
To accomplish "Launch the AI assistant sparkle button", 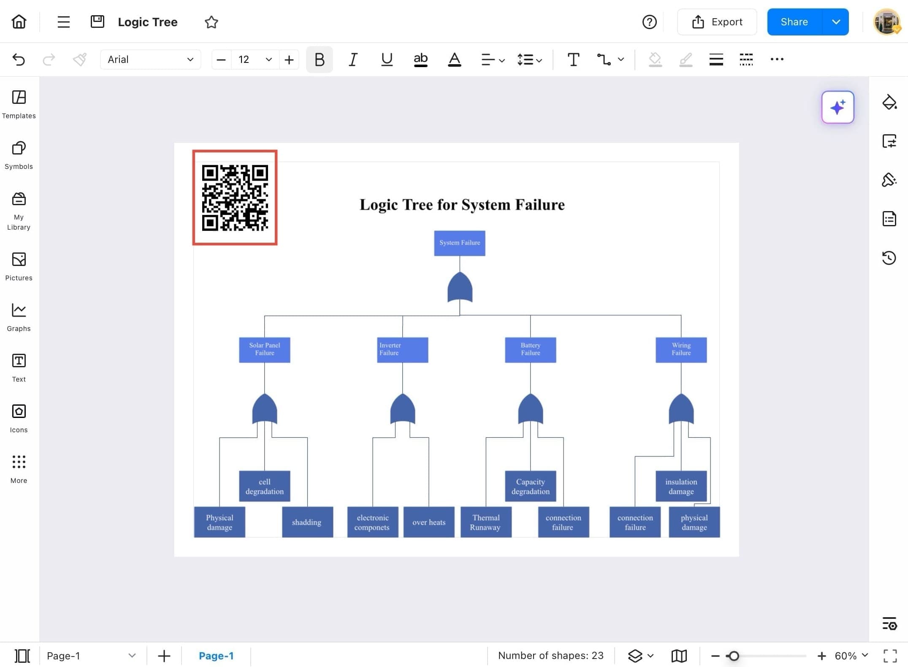I will (x=838, y=107).
